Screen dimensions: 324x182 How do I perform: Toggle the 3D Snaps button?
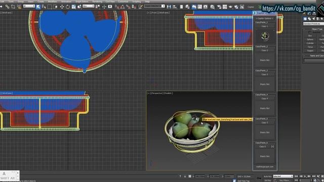117,7
